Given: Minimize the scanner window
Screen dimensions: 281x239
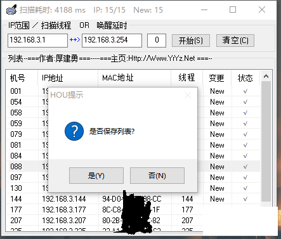Looking at the screenshot, I should 204,10.
